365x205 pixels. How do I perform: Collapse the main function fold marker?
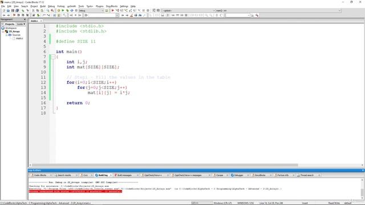click(53, 57)
